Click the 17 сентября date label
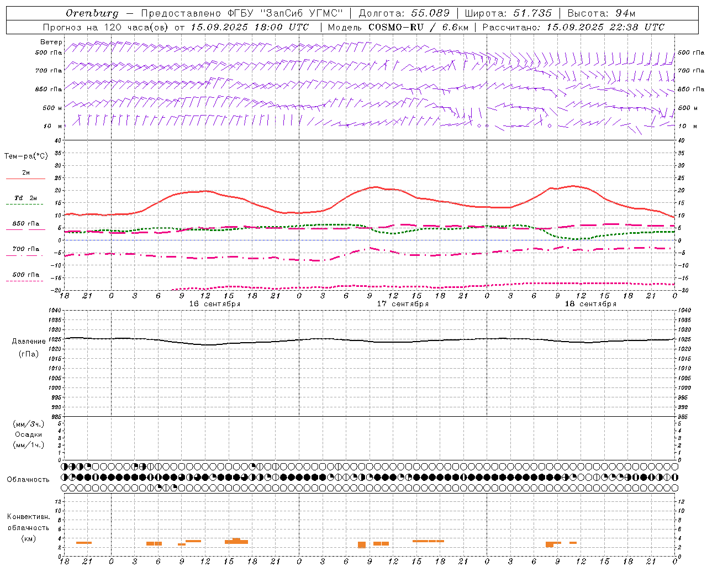The height and width of the screenshot is (566, 707). coord(403,304)
